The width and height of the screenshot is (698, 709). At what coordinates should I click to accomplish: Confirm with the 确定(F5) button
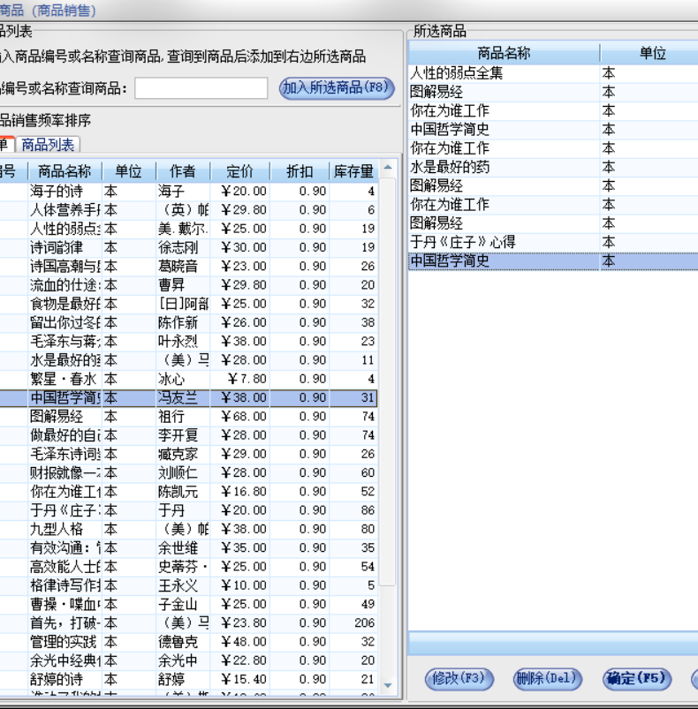point(636,678)
